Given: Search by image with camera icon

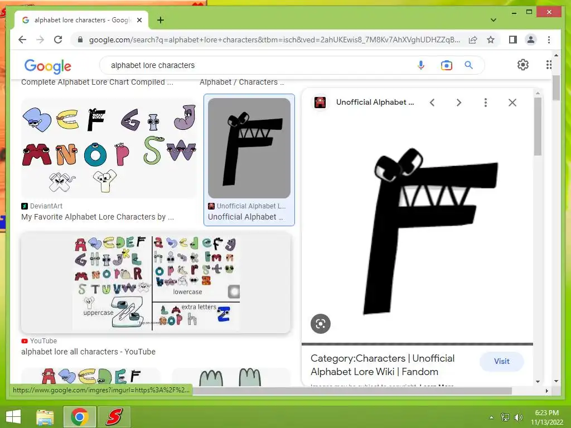Looking at the screenshot, I should (x=447, y=65).
